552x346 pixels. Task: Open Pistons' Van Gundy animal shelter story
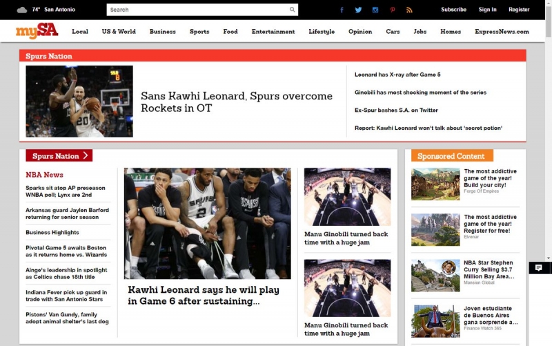tap(67, 318)
